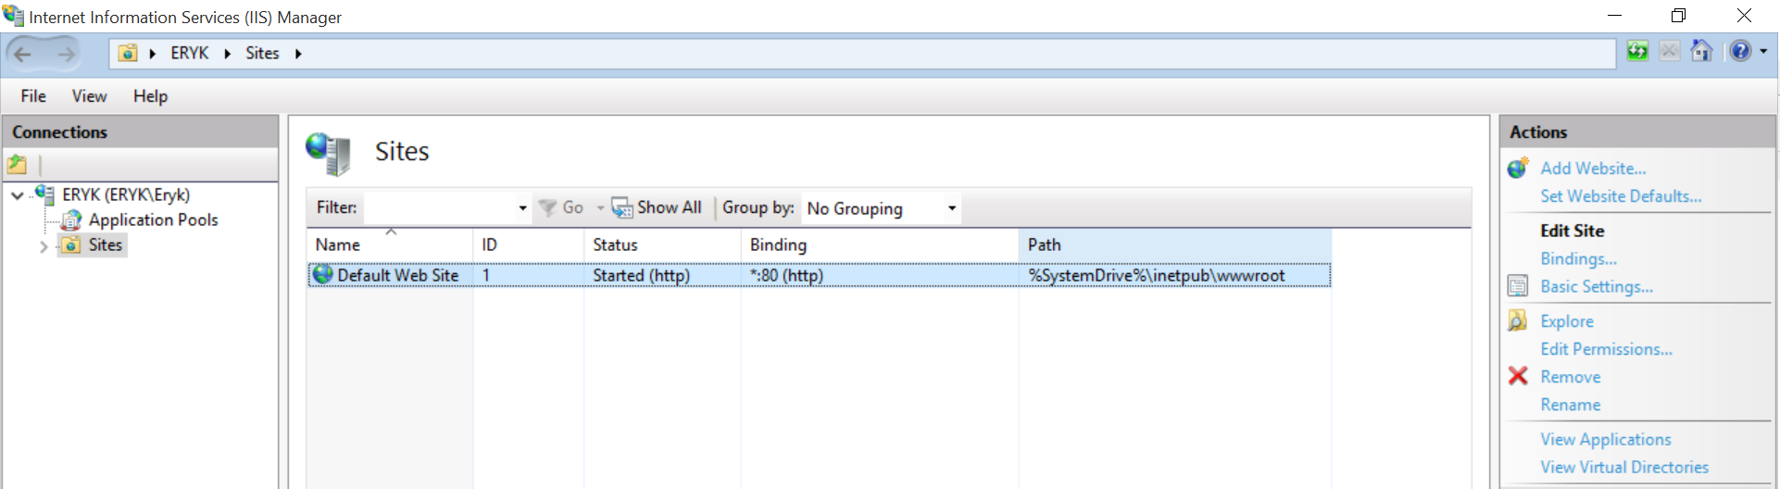Open the File menu
Screen dimensions: 1780x489
point(33,96)
